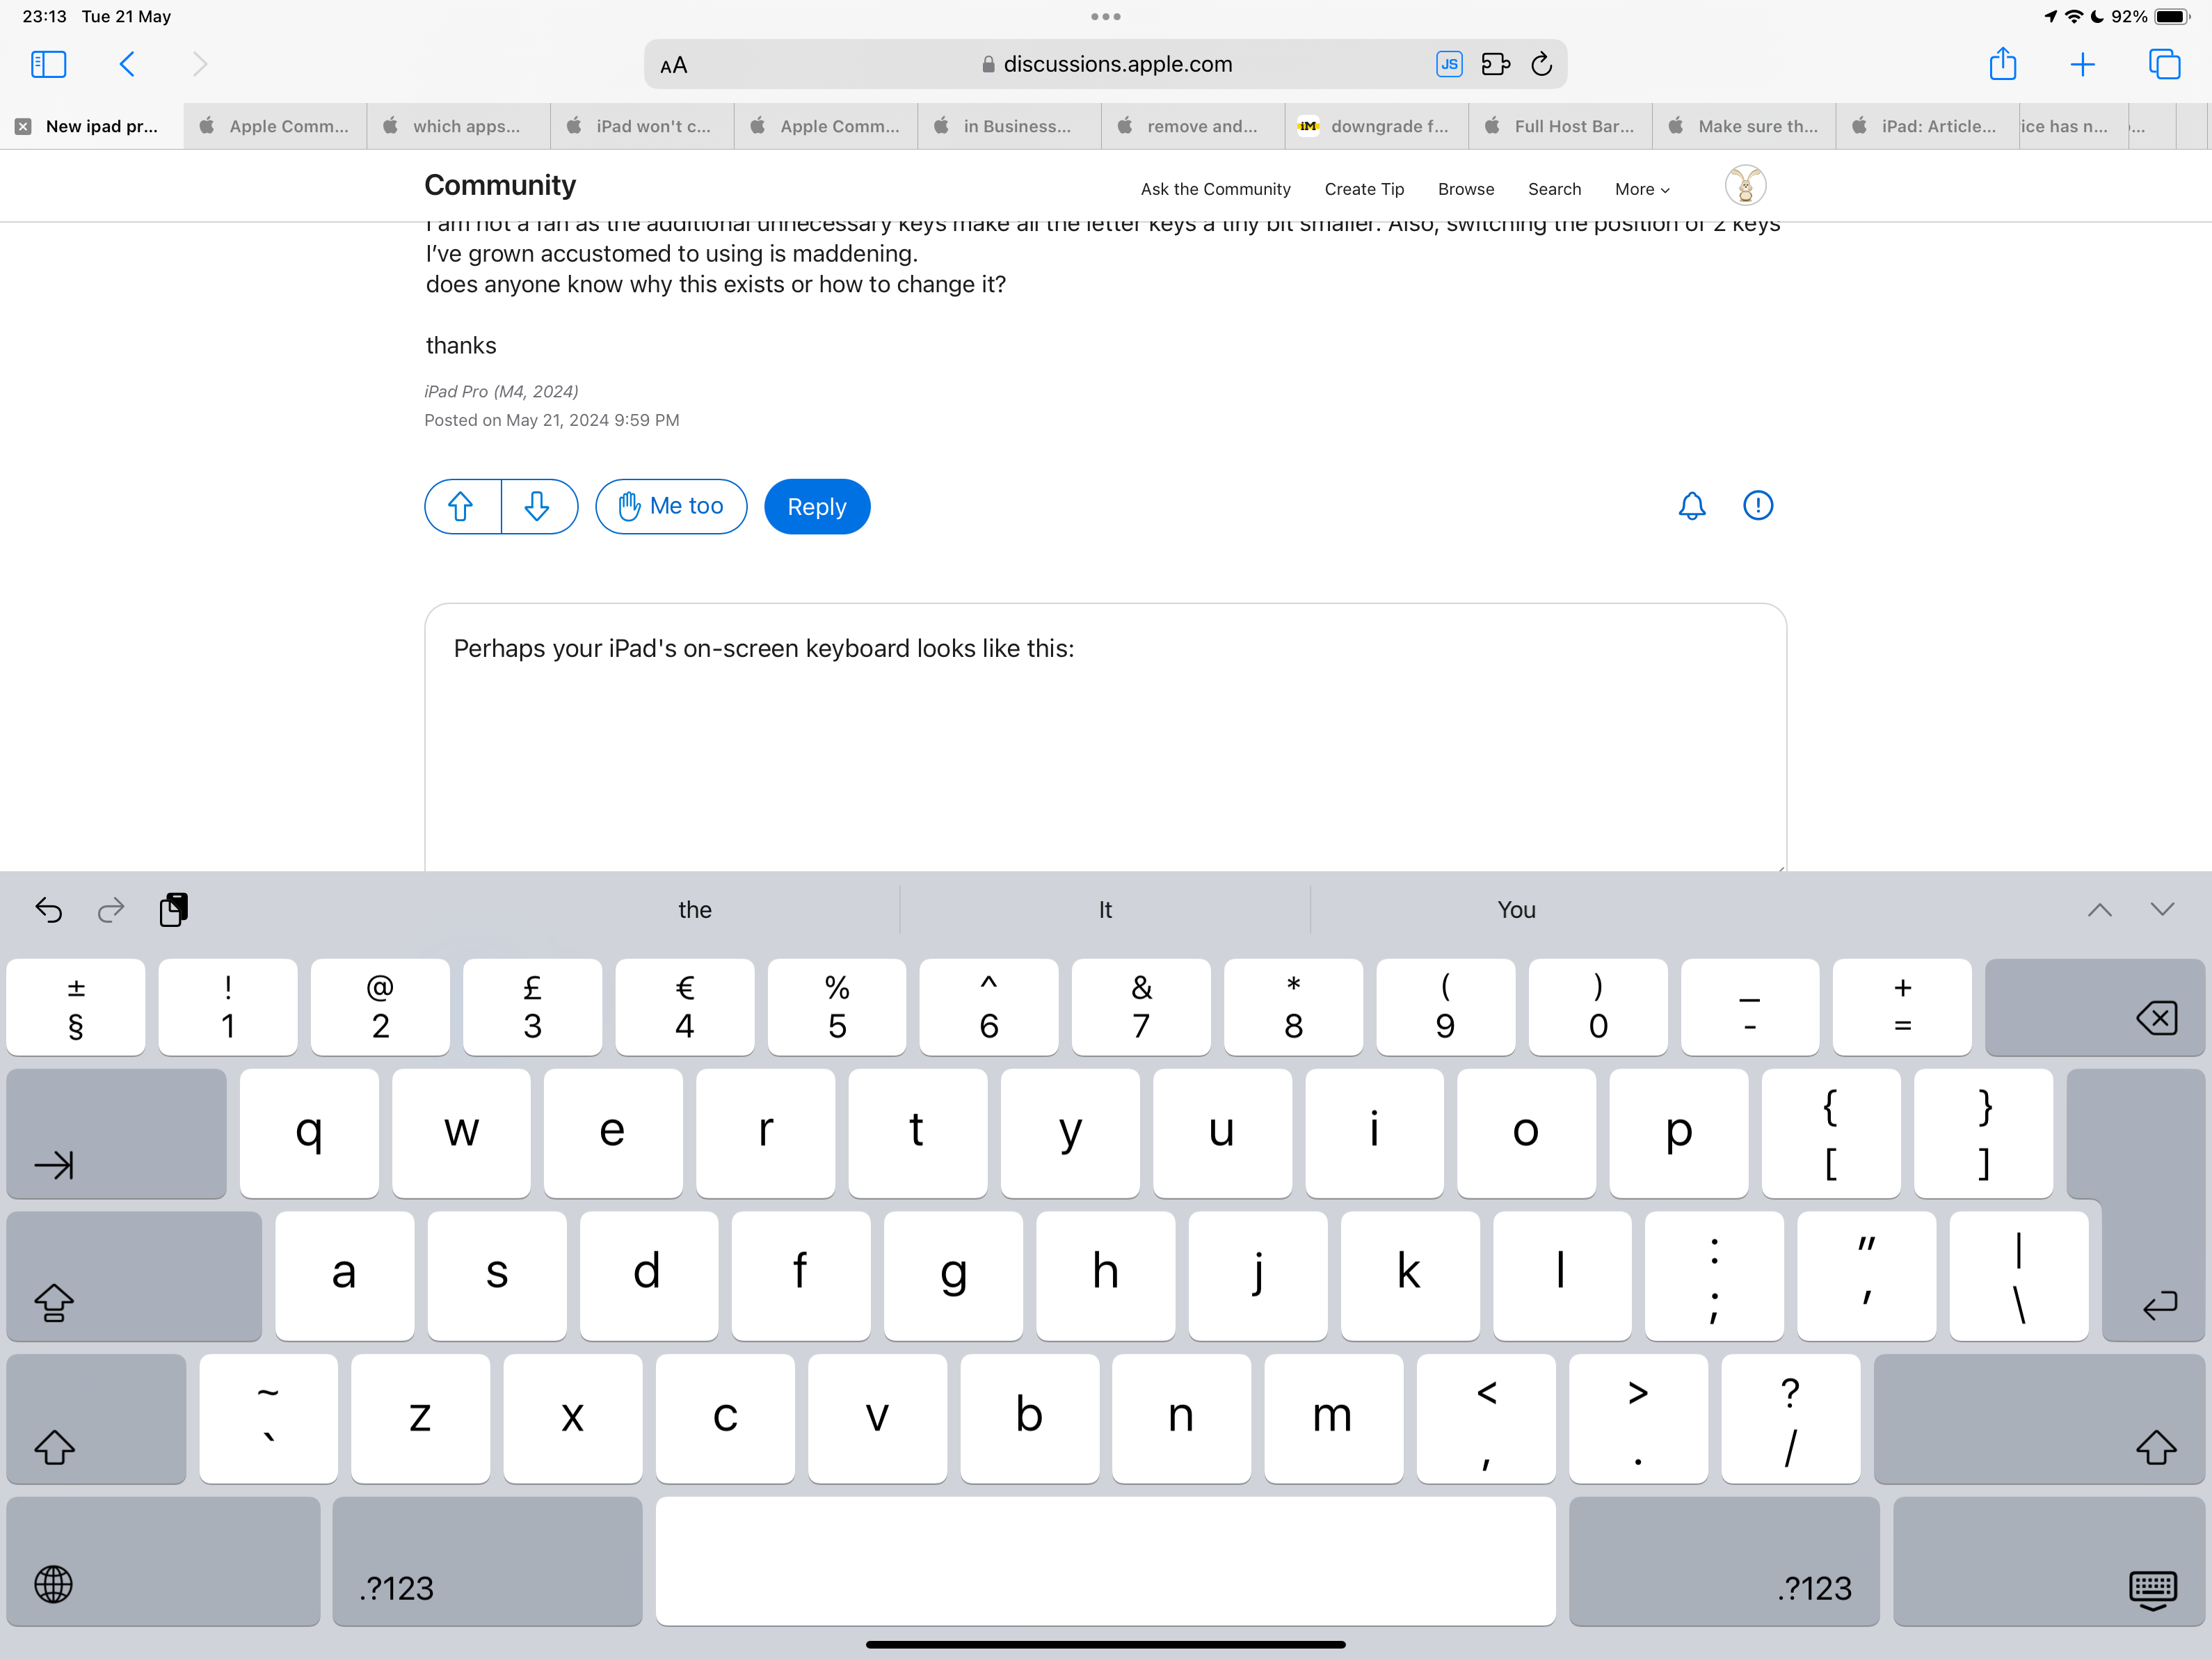Open the JS extension icon

(1448, 63)
